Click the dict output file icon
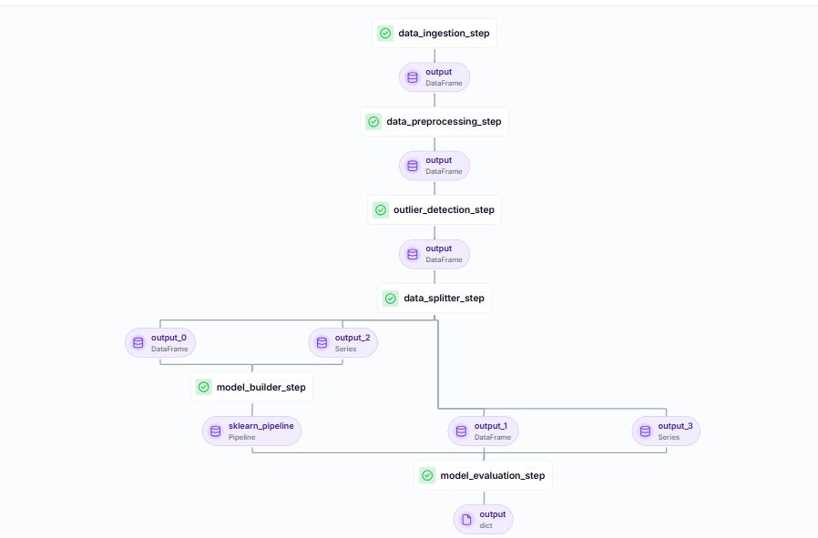818x538 pixels. [467, 520]
